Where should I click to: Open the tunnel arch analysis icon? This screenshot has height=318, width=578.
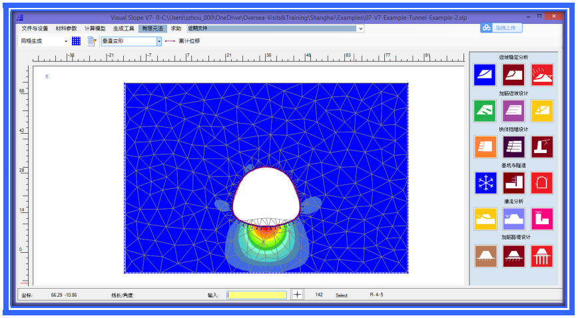coord(541,182)
